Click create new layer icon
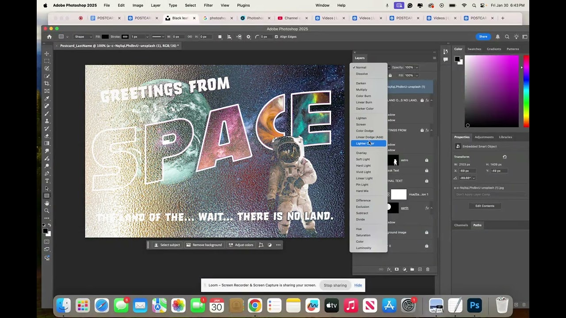The height and width of the screenshot is (318, 566). pyautogui.click(x=420, y=269)
